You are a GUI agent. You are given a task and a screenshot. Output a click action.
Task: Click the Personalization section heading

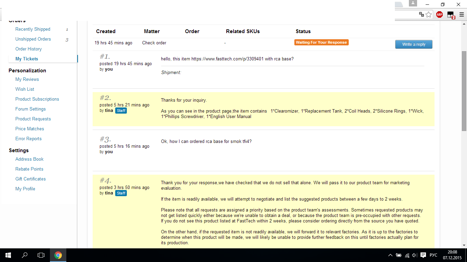click(27, 71)
